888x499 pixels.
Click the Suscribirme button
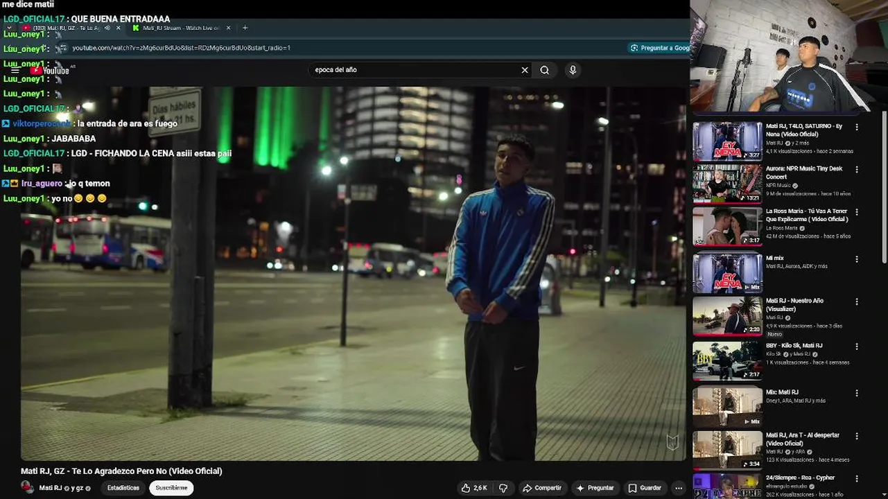(x=171, y=488)
